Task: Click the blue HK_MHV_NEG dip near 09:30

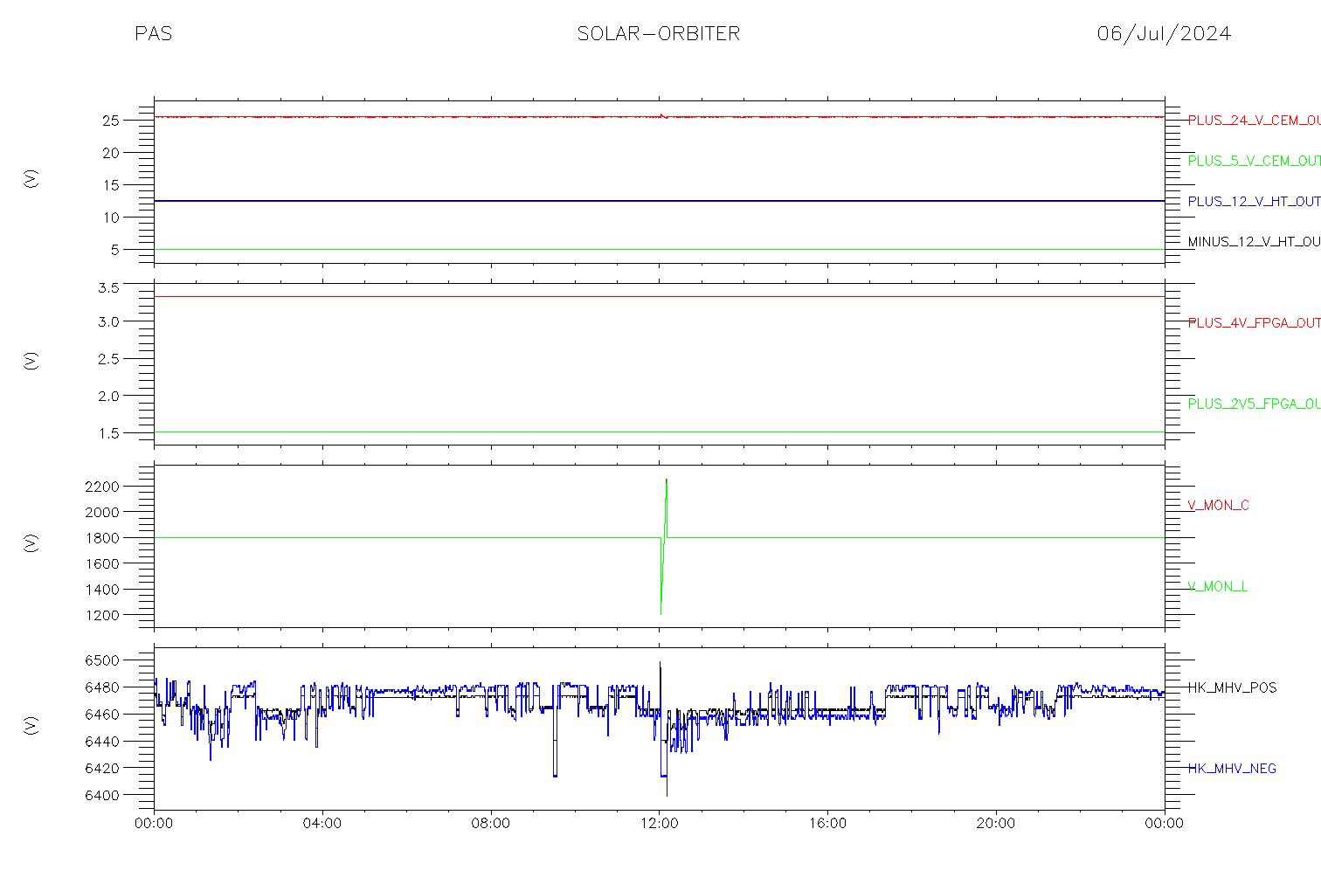Action: pyautogui.click(x=555, y=774)
